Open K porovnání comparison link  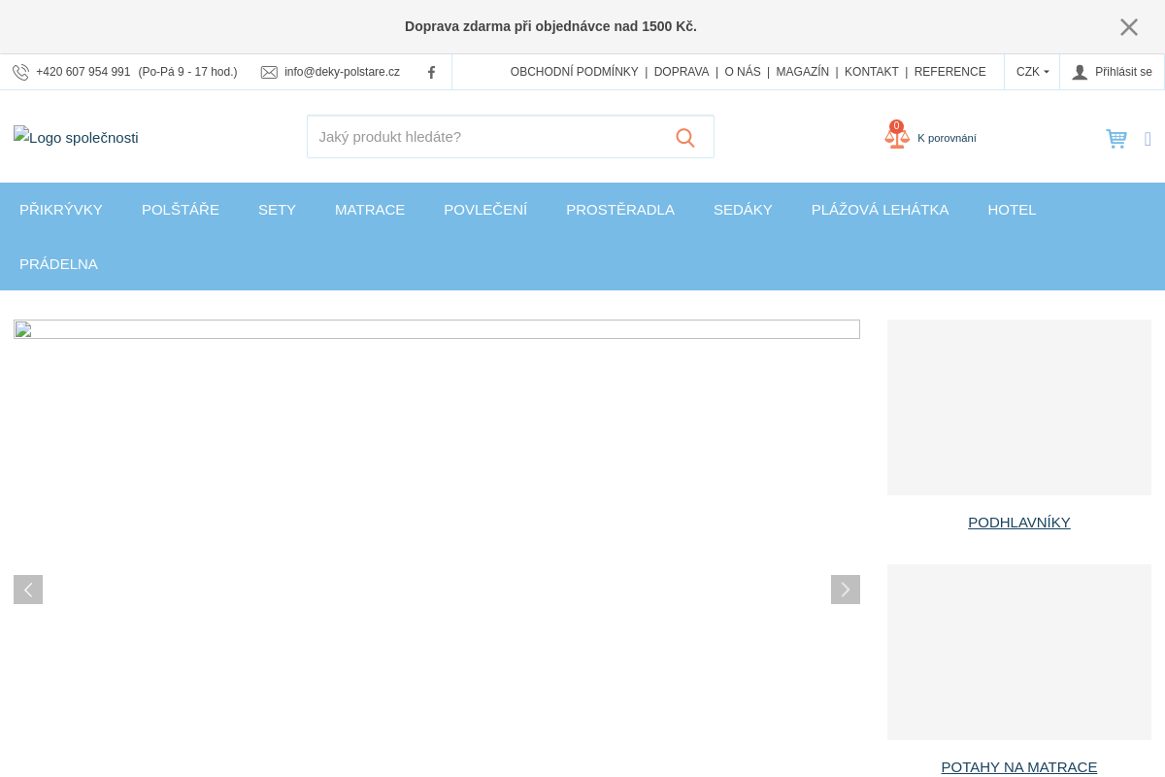947,138
